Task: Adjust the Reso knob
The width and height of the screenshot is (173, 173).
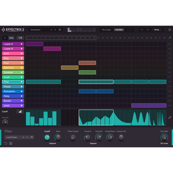Action: (x=58, y=137)
